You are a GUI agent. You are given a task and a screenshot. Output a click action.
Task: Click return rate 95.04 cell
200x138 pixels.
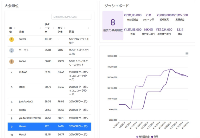click(x=48, y=50)
